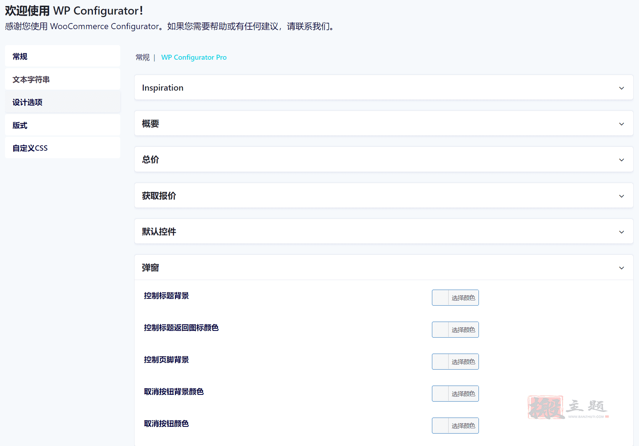Click 选择颜色 button for 取消按钮背景颜色

point(463,394)
